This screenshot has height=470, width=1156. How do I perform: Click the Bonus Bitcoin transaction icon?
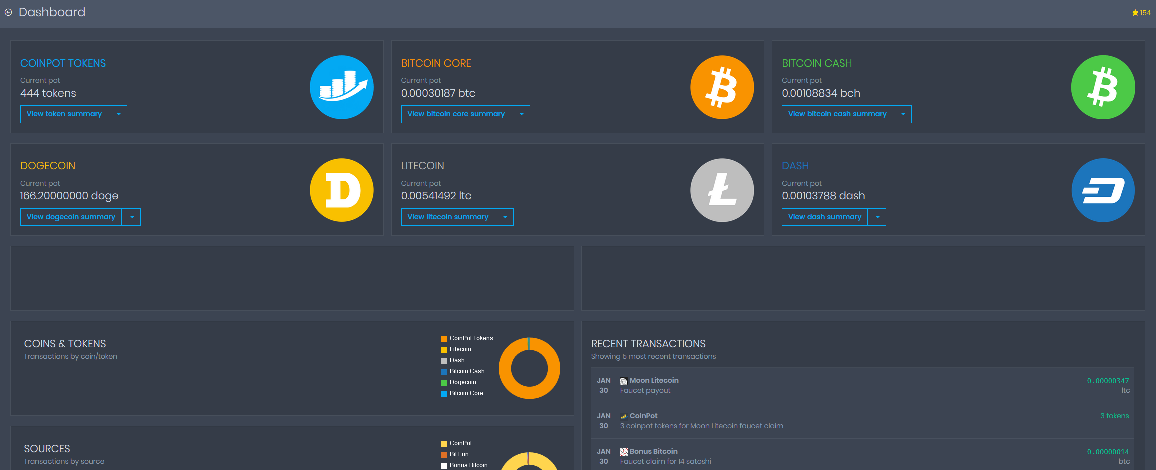(624, 452)
